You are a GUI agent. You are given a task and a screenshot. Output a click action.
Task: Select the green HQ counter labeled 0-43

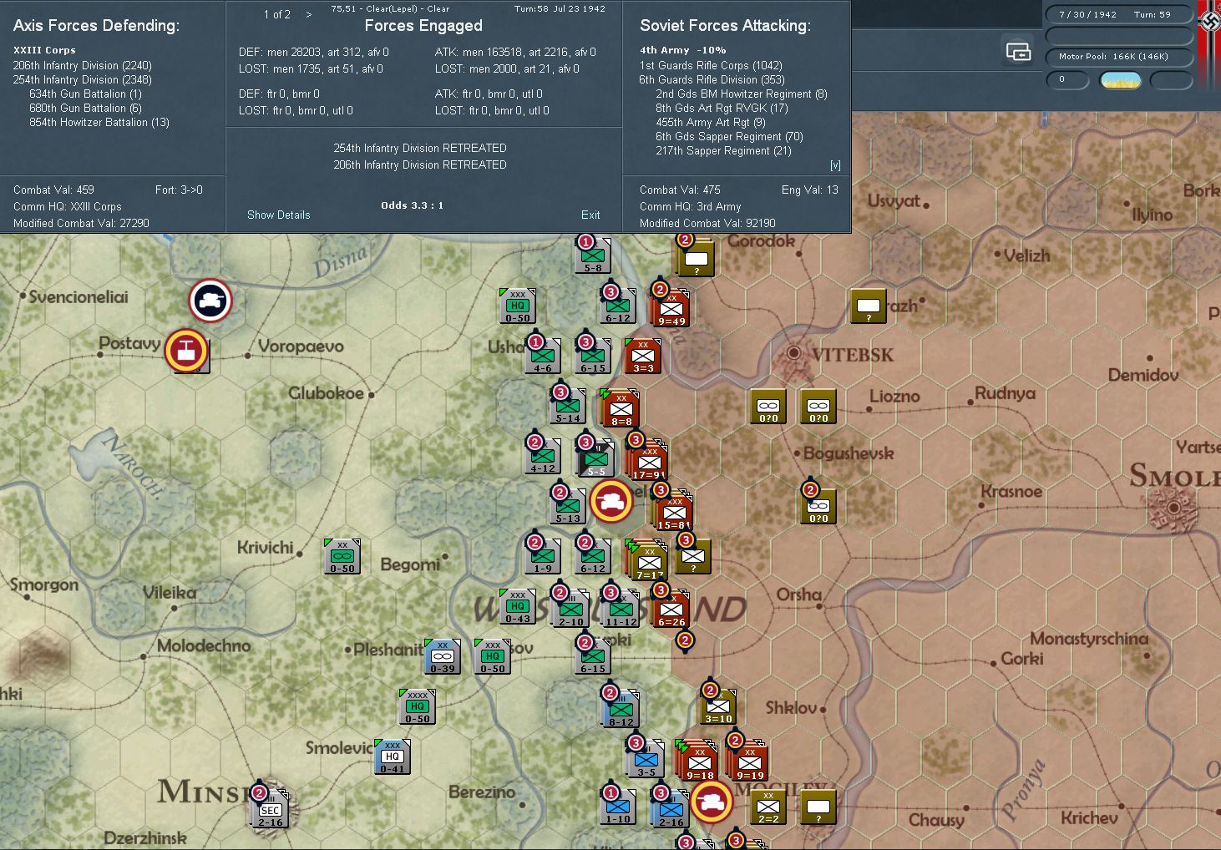518,607
